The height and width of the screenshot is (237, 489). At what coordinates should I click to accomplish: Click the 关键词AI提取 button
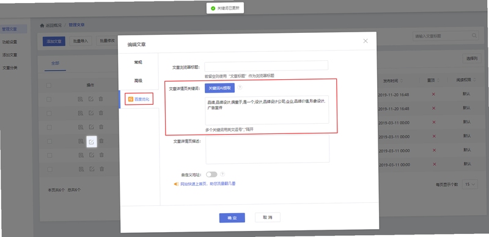pos(219,88)
